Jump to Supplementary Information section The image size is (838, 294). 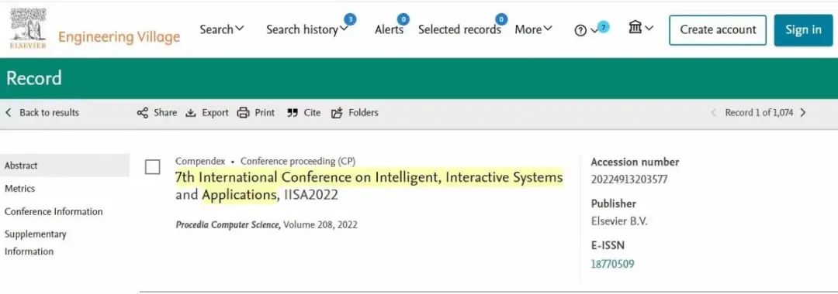coord(35,243)
